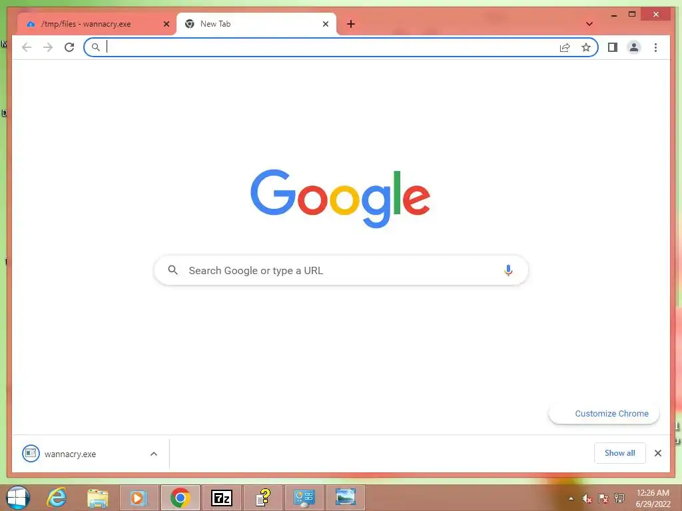Image resolution: width=682 pixels, height=511 pixels.
Task: Start voice search with the microphone icon
Action: (508, 270)
